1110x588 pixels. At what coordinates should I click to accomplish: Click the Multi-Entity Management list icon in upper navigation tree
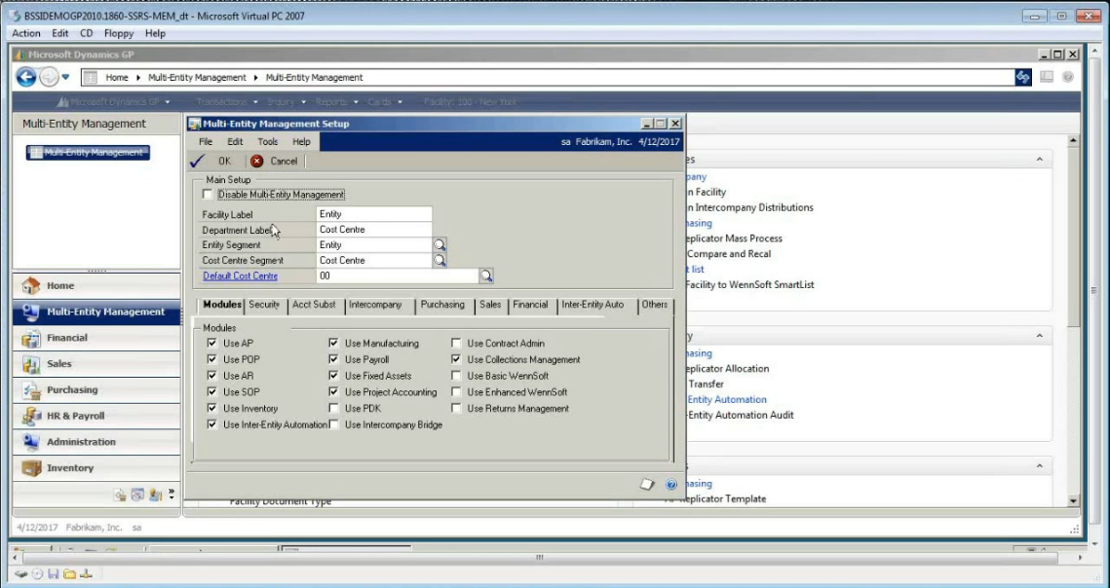point(36,152)
